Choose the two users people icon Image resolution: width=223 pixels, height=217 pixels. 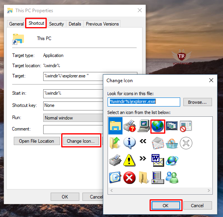(x=172, y=178)
